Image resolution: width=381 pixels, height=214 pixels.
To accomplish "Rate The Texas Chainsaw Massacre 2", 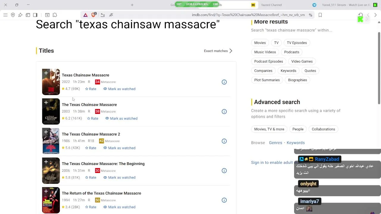I will click(x=91, y=148).
